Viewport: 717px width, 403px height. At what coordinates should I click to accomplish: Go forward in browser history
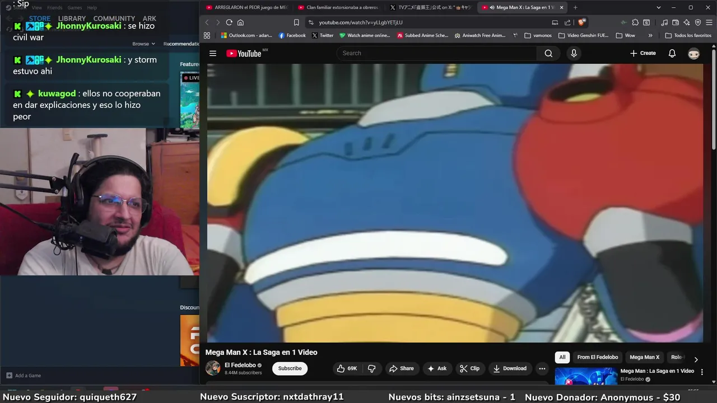coord(218,22)
